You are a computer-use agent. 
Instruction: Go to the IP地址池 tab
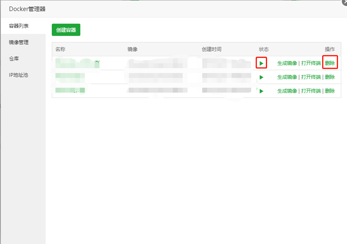click(x=18, y=75)
